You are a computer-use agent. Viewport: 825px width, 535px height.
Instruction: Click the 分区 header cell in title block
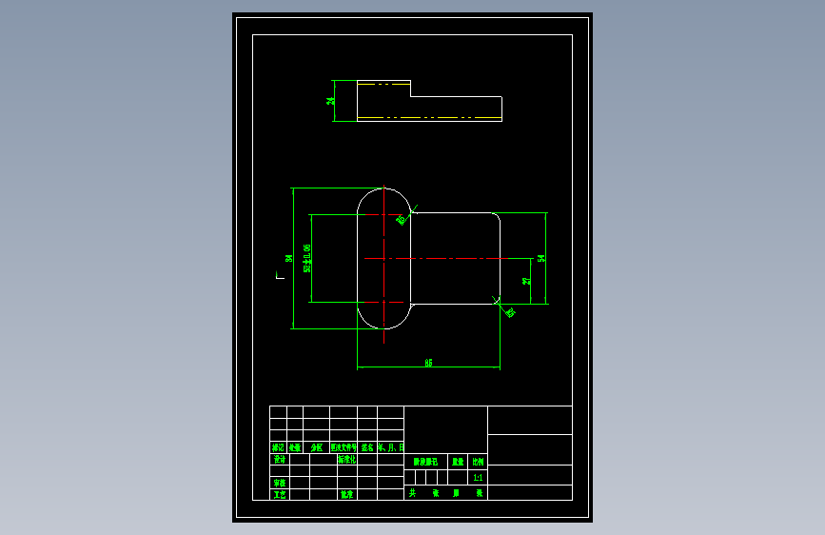(x=316, y=447)
